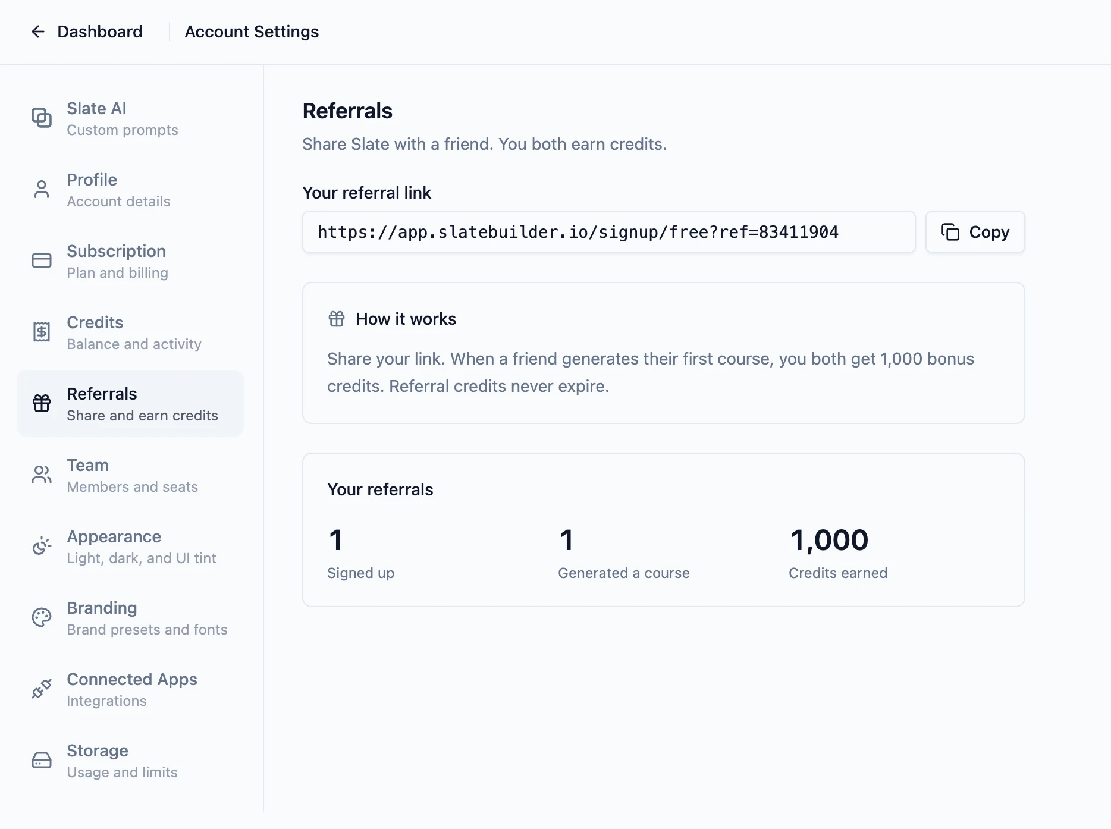Click 'Share Slate with a friend' subtitle
Image resolution: width=1111 pixels, height=829 pixels.
(x=485, y=145)
